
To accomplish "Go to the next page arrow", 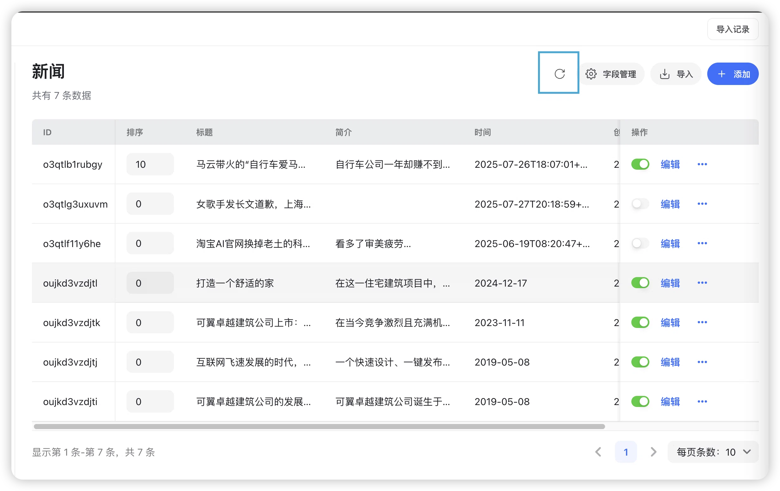I will [653, 452].
